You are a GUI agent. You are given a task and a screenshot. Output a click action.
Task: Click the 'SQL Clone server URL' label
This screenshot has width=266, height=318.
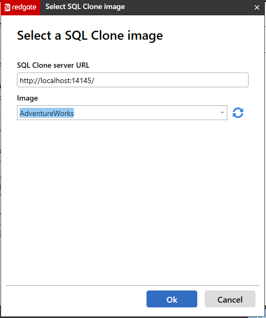[x=53, y=65]
